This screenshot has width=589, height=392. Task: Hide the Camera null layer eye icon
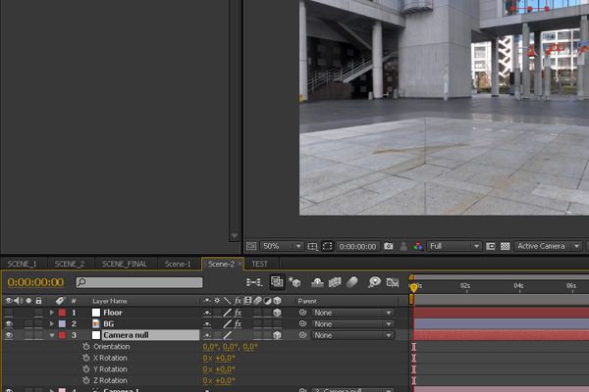click(9, 335)
